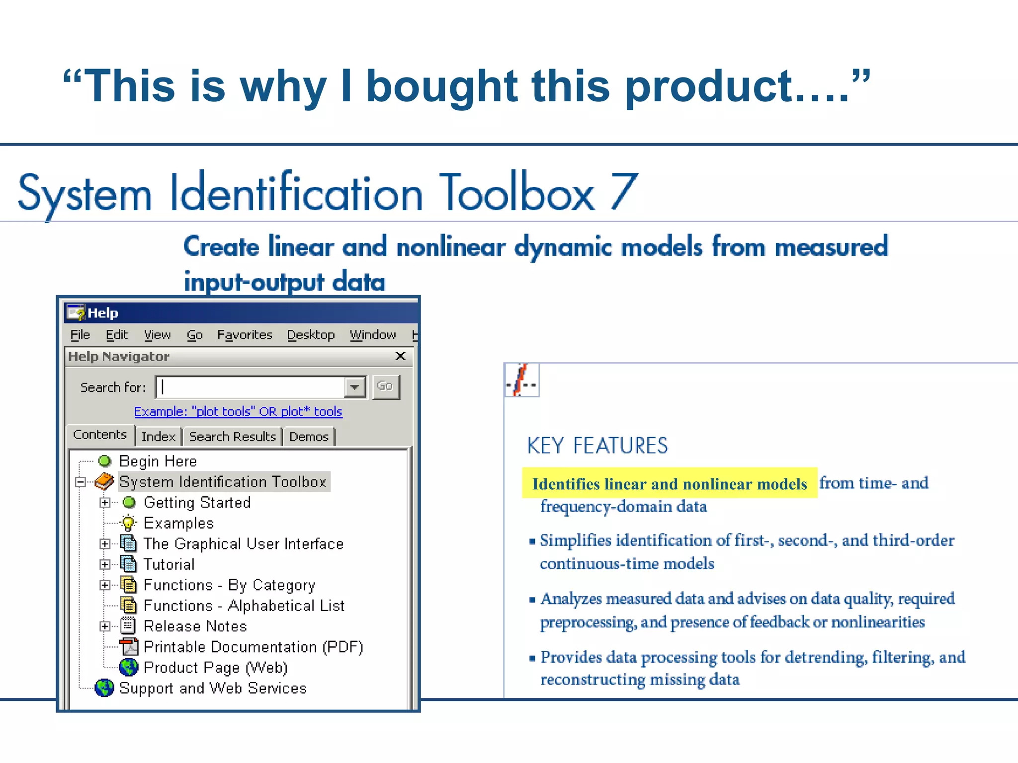Click in the Search for input field
The image size is (1018, 763).
click(x=251, y=387)
